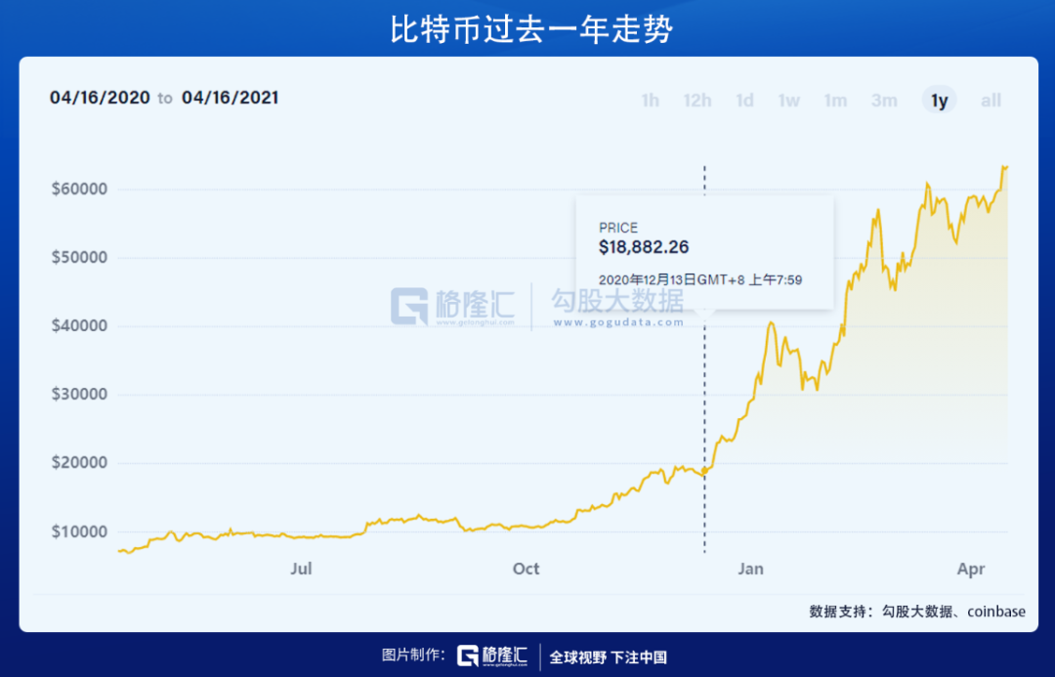
Task: Click the end date 04/16/2021
Action: (x=231, y=98)
